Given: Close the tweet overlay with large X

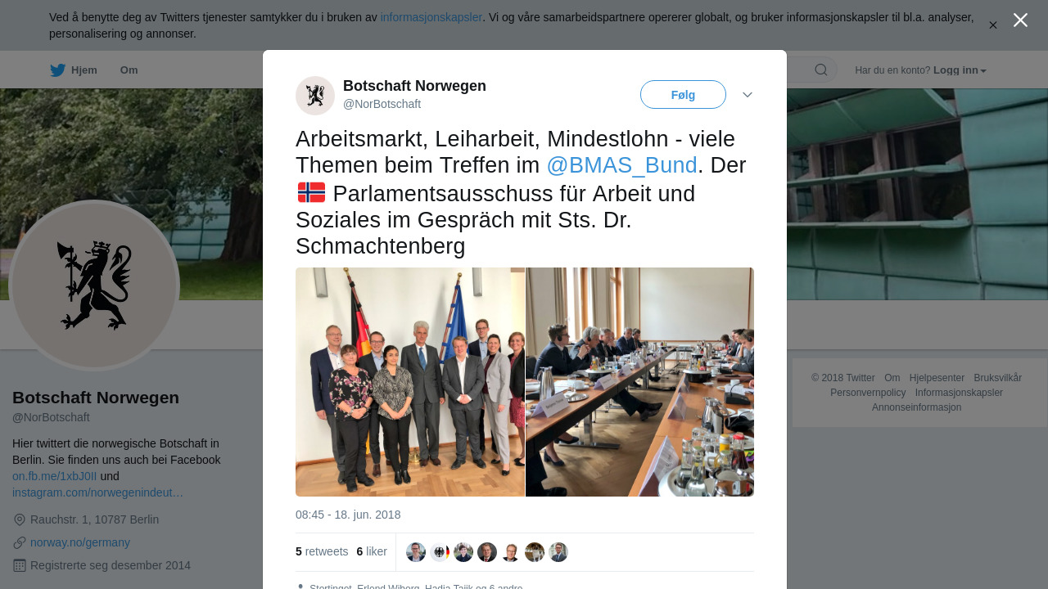Looking at the screenshot, I should click(x=1020, y=20).
